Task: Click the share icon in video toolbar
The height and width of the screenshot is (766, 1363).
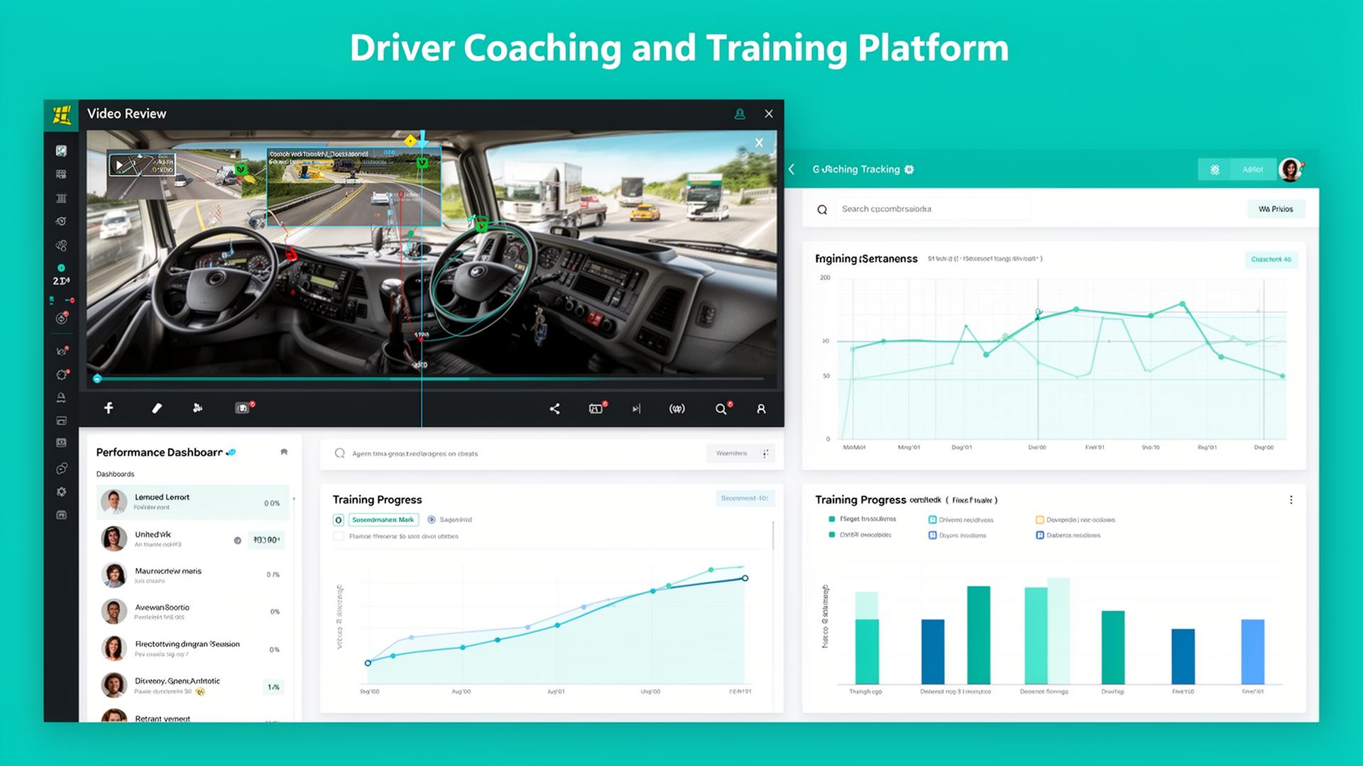Action: click(554, 409)
